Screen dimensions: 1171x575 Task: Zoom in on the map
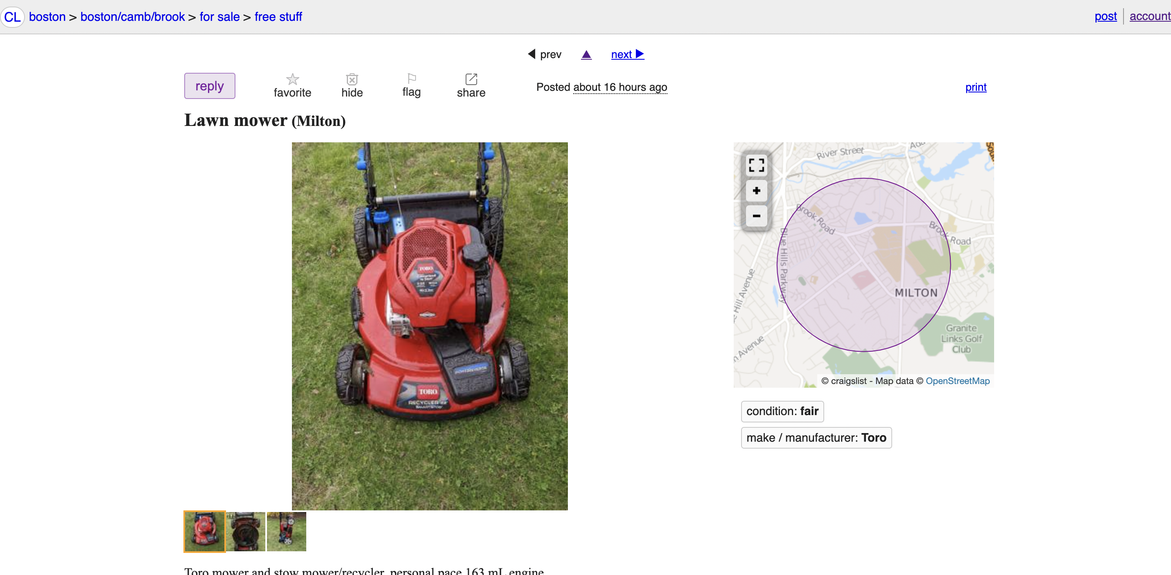tap(756, 191)
